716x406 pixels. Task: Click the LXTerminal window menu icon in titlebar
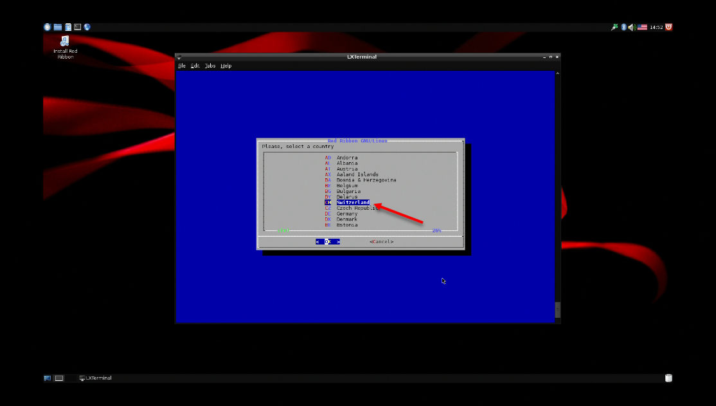[179, 57]
